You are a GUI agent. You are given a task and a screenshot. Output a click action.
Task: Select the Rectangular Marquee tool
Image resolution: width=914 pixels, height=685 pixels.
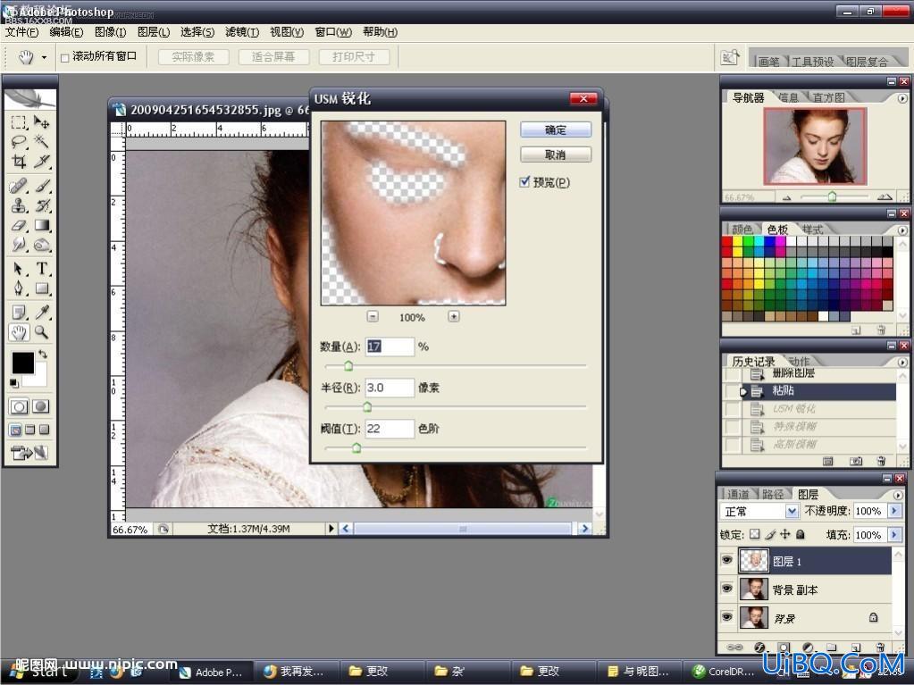(19, 121)
